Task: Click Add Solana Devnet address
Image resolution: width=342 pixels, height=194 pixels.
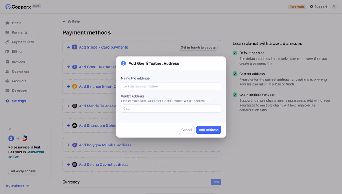Action: click(103, 165)
